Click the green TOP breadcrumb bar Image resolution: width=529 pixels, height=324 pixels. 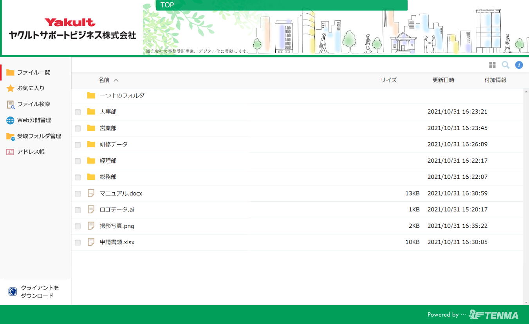281,5
